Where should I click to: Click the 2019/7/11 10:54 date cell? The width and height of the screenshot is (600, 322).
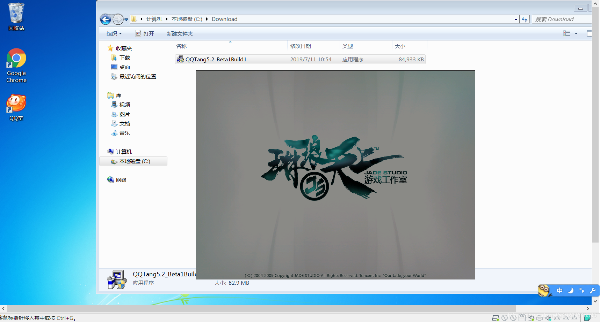click(x=311, y=60)
